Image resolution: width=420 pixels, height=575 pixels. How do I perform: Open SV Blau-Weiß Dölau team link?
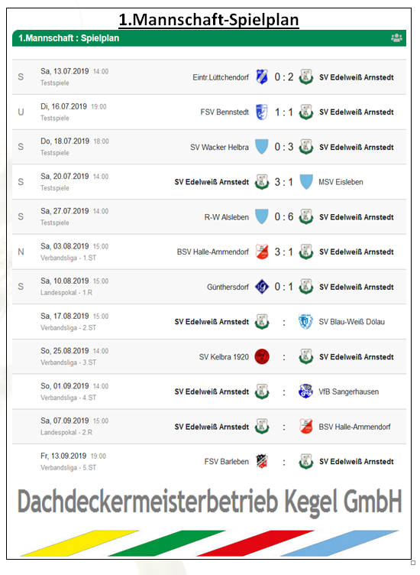coord(351,322)
